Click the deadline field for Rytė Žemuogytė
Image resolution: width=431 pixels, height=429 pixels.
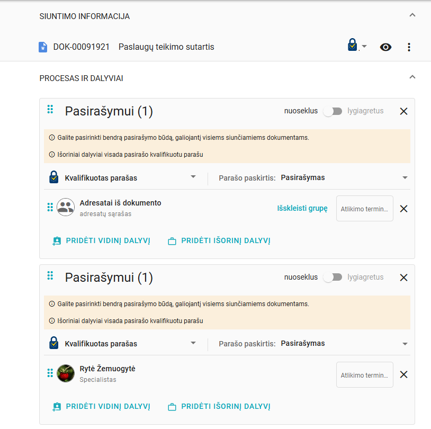point(364,375)
